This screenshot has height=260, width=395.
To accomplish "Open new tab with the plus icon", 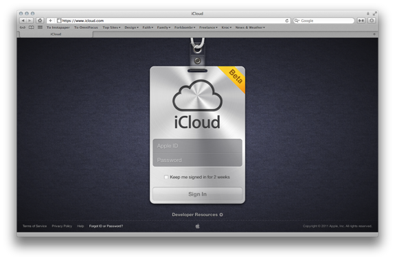I will tap(374, 34).
